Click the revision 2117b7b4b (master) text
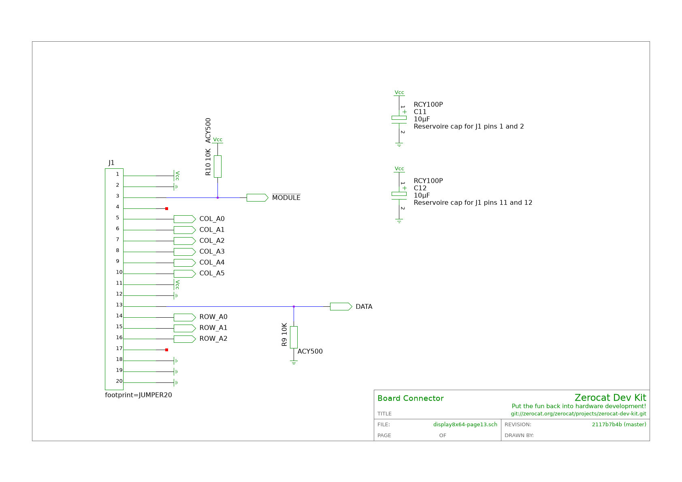 [619, 425]
